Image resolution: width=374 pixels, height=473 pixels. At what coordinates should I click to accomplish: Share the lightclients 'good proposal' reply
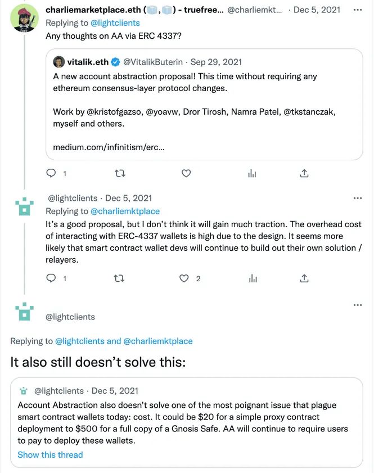click(304, 278)
